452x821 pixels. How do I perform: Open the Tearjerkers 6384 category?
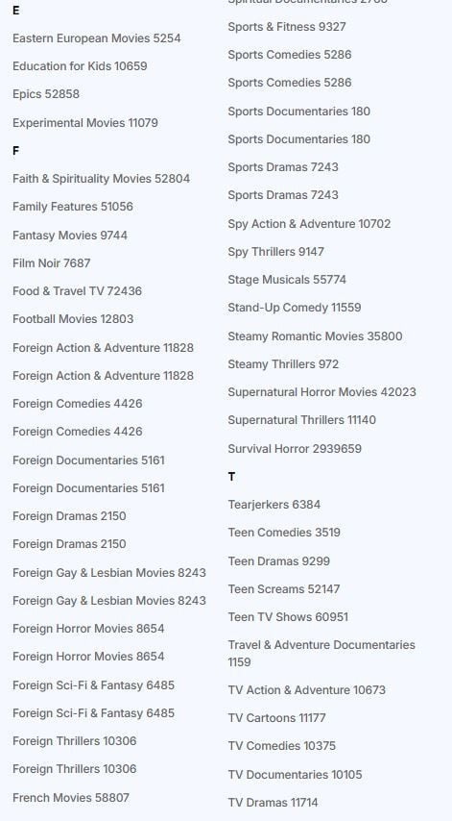tap(274, 504)
